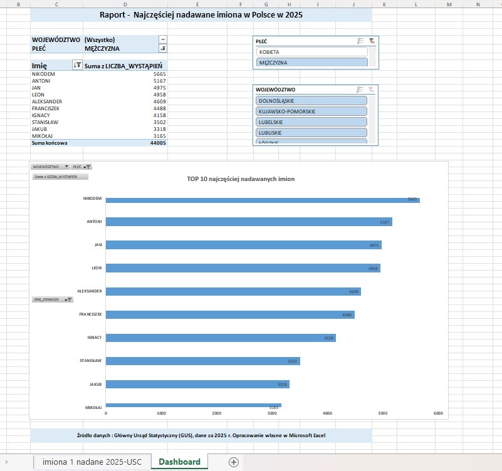This screenshot has height=471, width=502.
Task: Select value 4975 in pivot table
Action: (x=125, y=88)
